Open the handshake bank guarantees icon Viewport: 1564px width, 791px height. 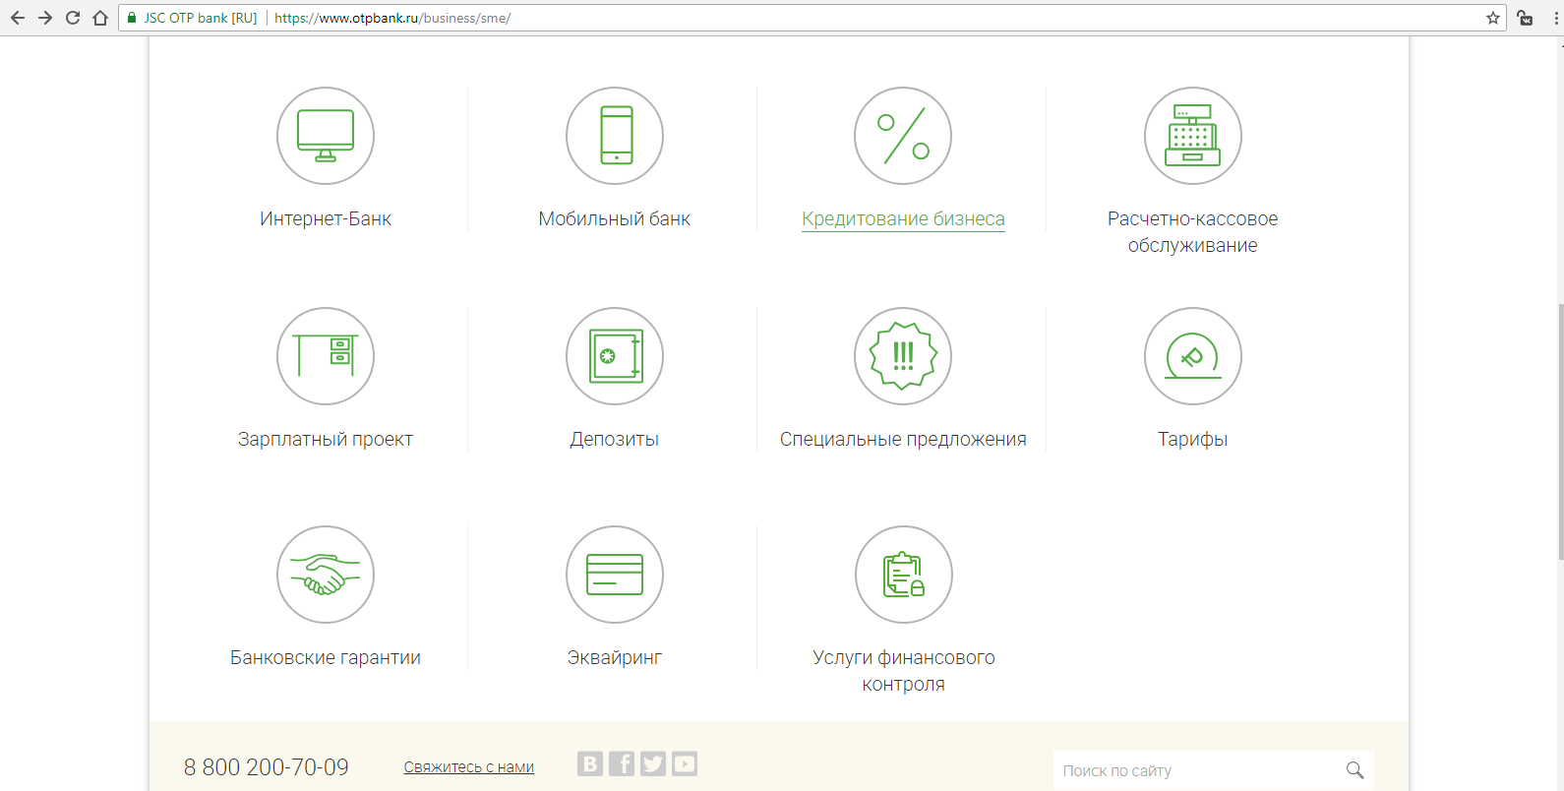(x=326, y=575)
